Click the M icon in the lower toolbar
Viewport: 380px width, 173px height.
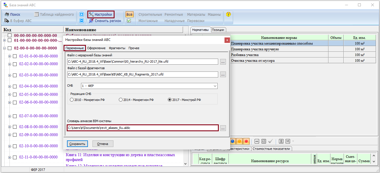(288, 141)
